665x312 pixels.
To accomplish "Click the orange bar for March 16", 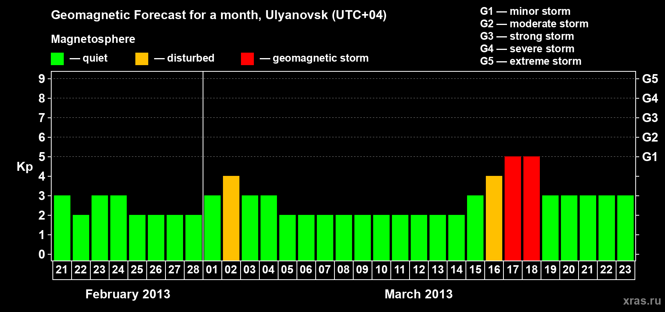I will pyautogui.click(x=494, y=218).
